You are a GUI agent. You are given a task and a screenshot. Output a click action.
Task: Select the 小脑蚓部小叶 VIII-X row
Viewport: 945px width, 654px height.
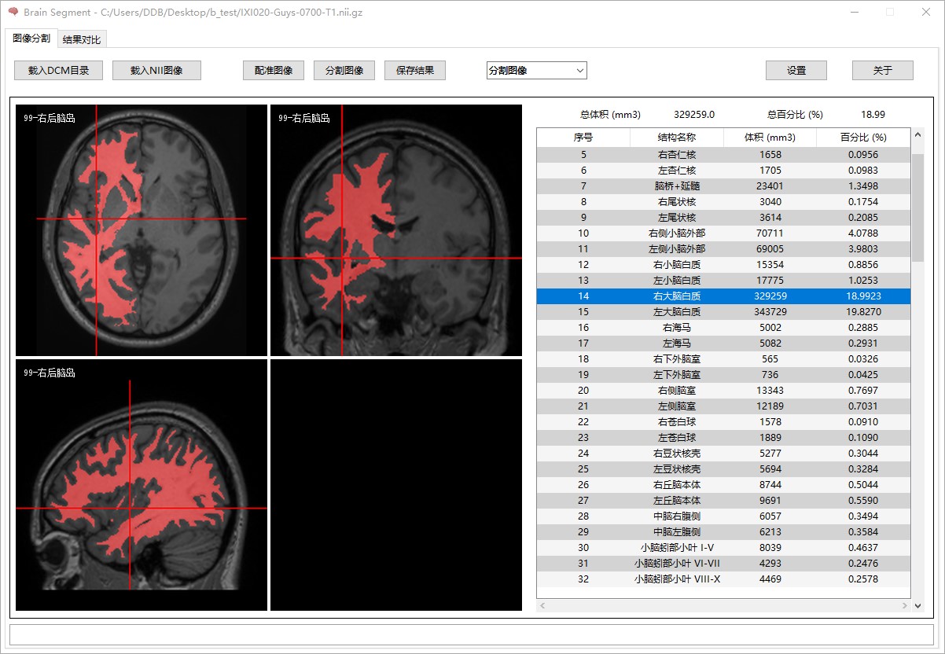[x=723, y=579]
